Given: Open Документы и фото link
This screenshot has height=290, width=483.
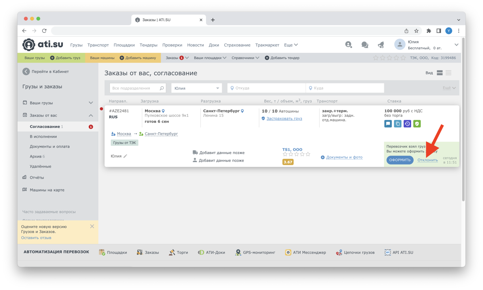Looking at the screenshot, I should (x=344, y=157).
